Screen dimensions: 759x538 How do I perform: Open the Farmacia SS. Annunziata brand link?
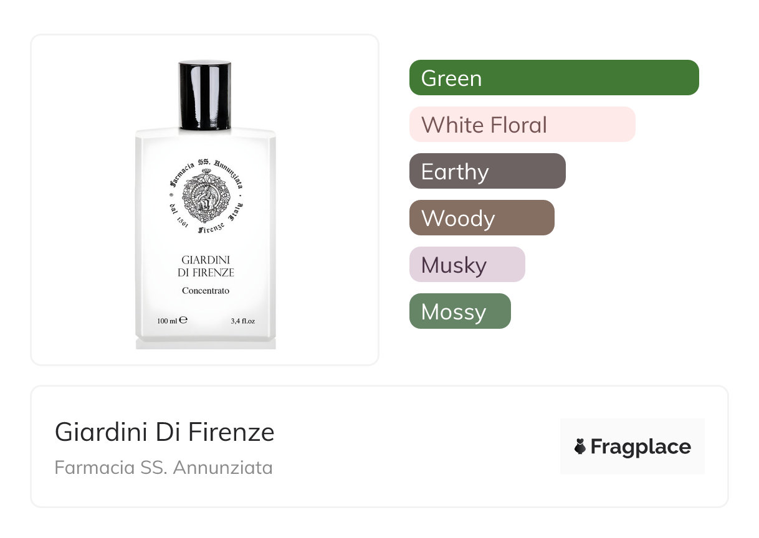coord(163,468)
